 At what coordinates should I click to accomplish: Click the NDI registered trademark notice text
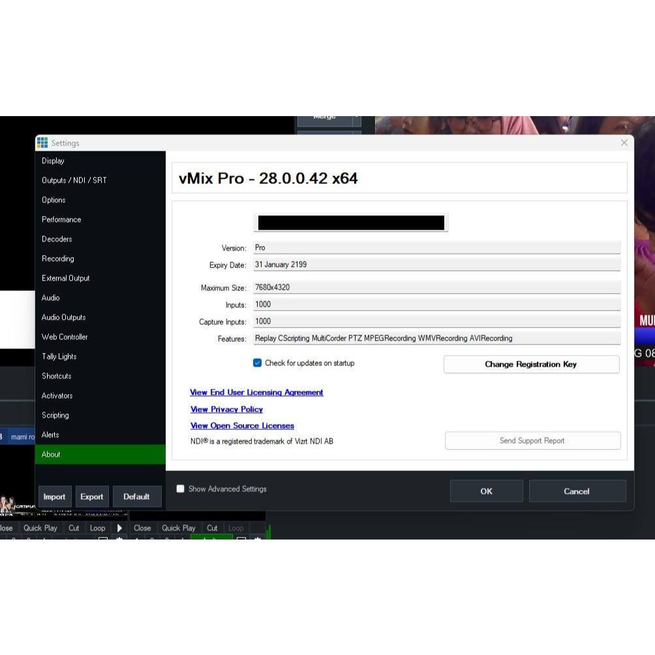[262, 441]
